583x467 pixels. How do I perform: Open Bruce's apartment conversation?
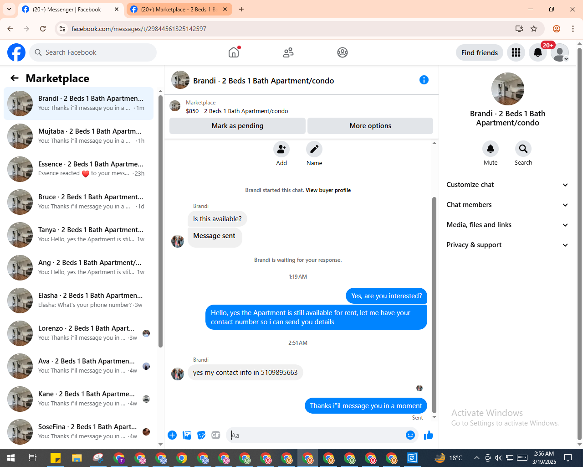click(79, 202)
